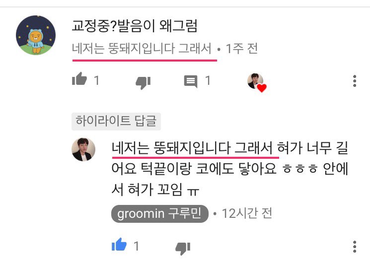Image resolution: width=370 pixels, height=259 pixels.
Task: Click the 1주 전 timestamp
Action: pyautogui.click(x=241, y=49)
